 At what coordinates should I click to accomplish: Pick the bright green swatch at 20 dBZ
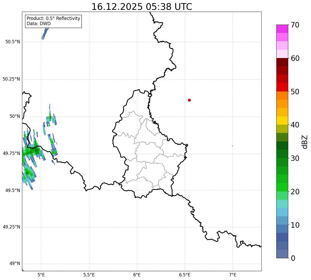pyautogui.click(x=282, y=187)
